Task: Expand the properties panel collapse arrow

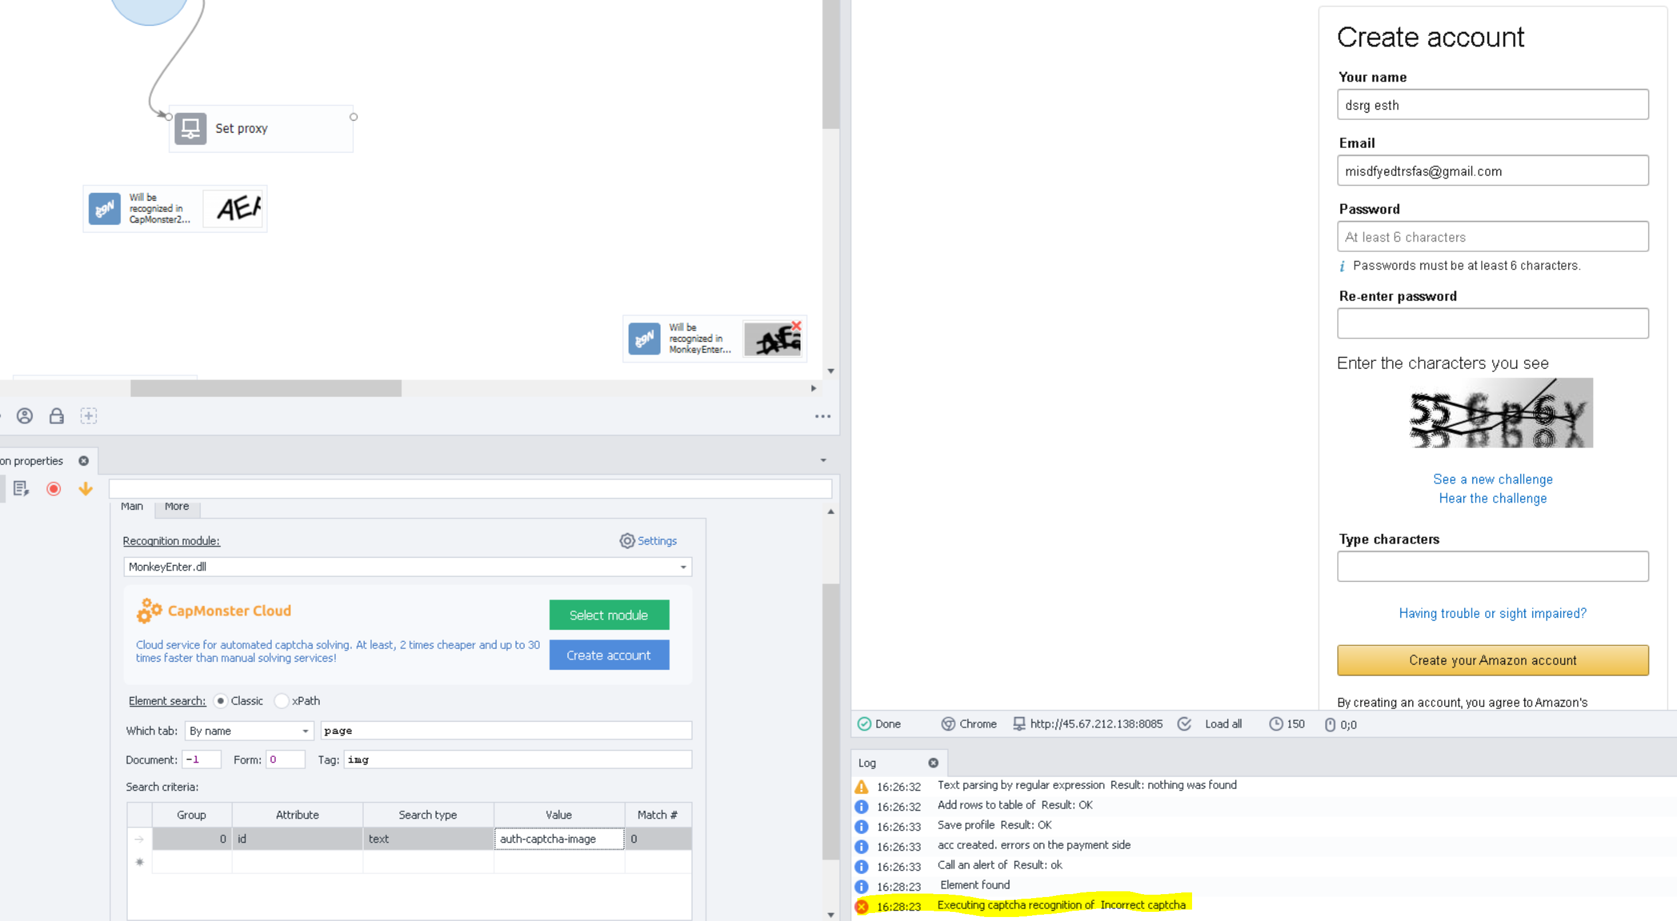Action: coord(823,460)
